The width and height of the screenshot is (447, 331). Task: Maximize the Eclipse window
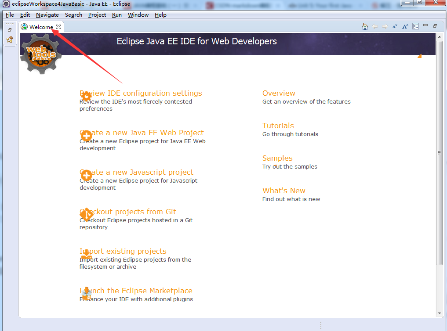(x=419, y=3)
